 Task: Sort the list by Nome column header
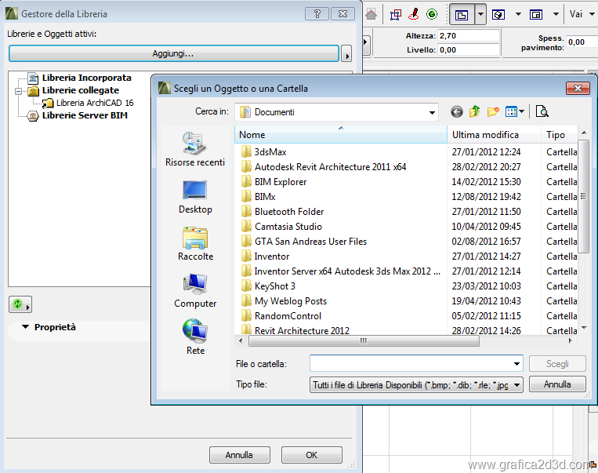pos(339,135)
